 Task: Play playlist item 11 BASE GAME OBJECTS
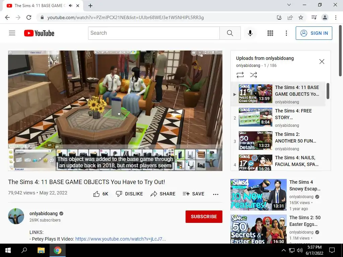tap(278, 94)
